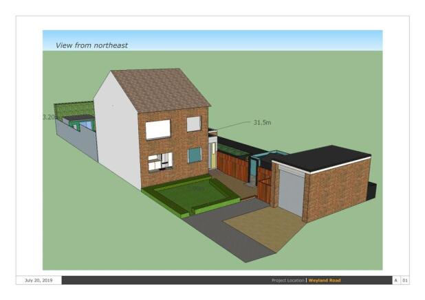
Task: Click the partially hidden 3.20 dimension label
Action: (x=50, y=117)
